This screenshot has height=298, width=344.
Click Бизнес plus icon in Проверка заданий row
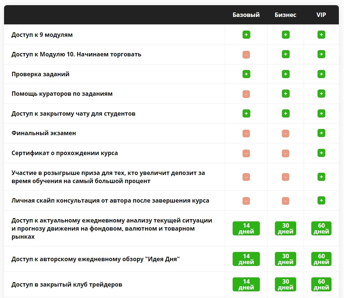point(286,74)
